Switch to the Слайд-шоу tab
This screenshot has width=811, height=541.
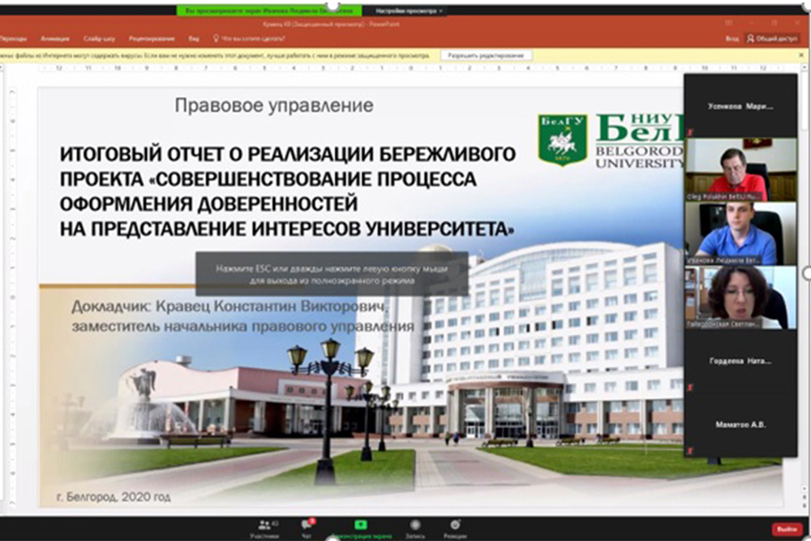(98, 38)
